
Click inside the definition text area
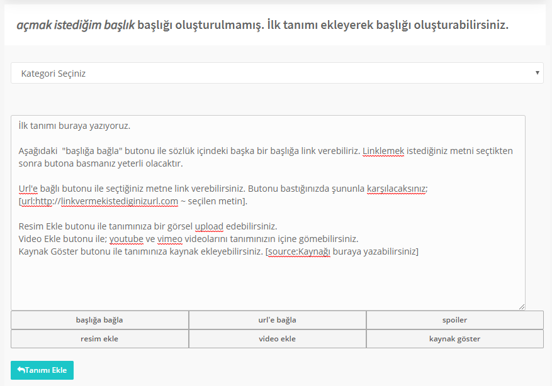click(x=268, y=212)
